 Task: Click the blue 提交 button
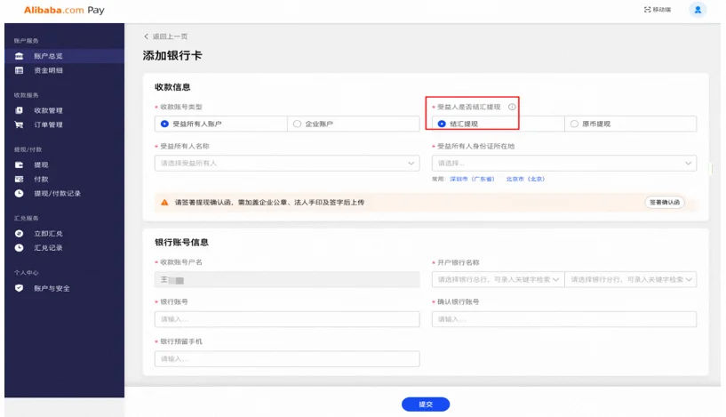coord(425,404)
